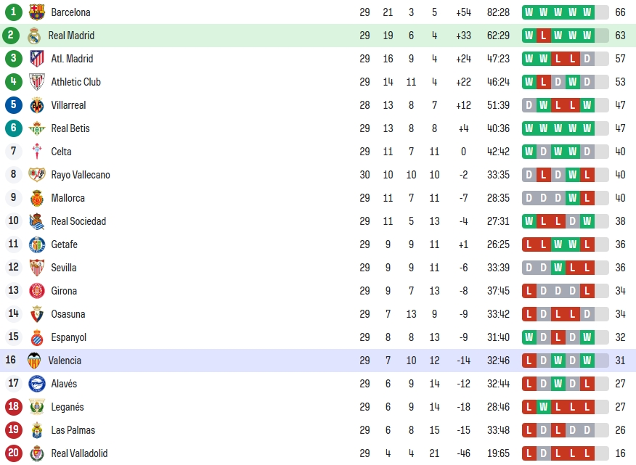Click Leganés's green W form badge
Screen dimensions: 636x465
(x=543, y=407)
